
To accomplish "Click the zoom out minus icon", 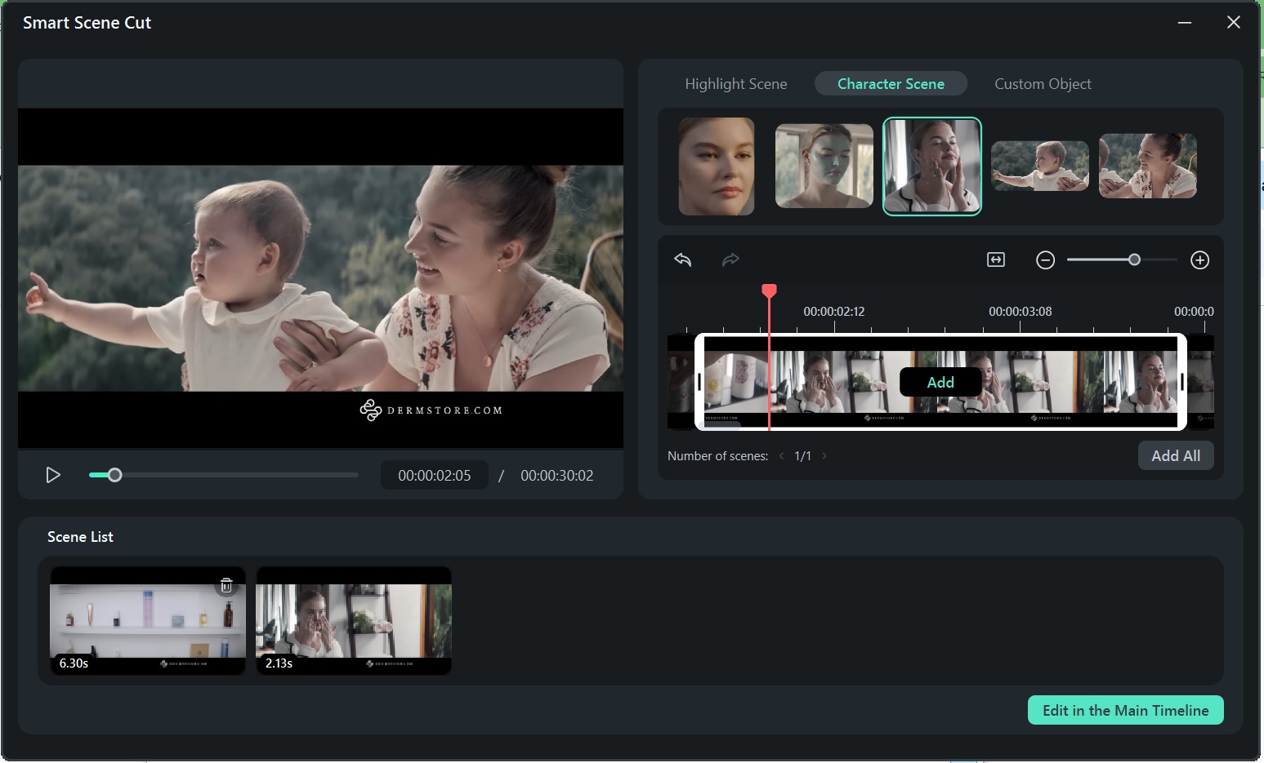I will (x=1045, y=260).
